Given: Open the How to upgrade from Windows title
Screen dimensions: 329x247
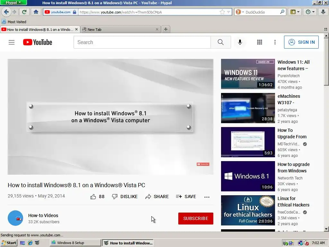Looking at the screenshot, I should pyautogui.click(x=293, y=168).
